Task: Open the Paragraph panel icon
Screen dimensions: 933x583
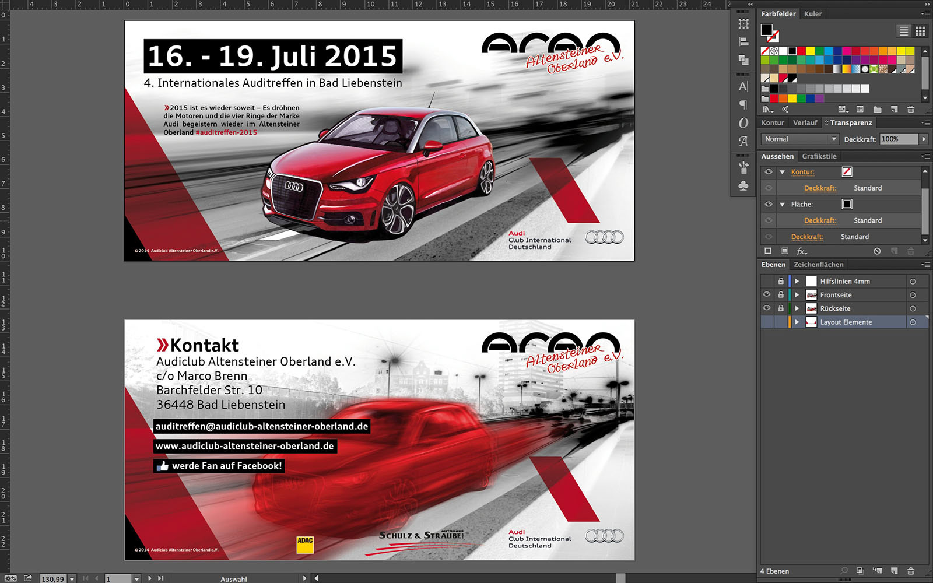Action: 743,105
